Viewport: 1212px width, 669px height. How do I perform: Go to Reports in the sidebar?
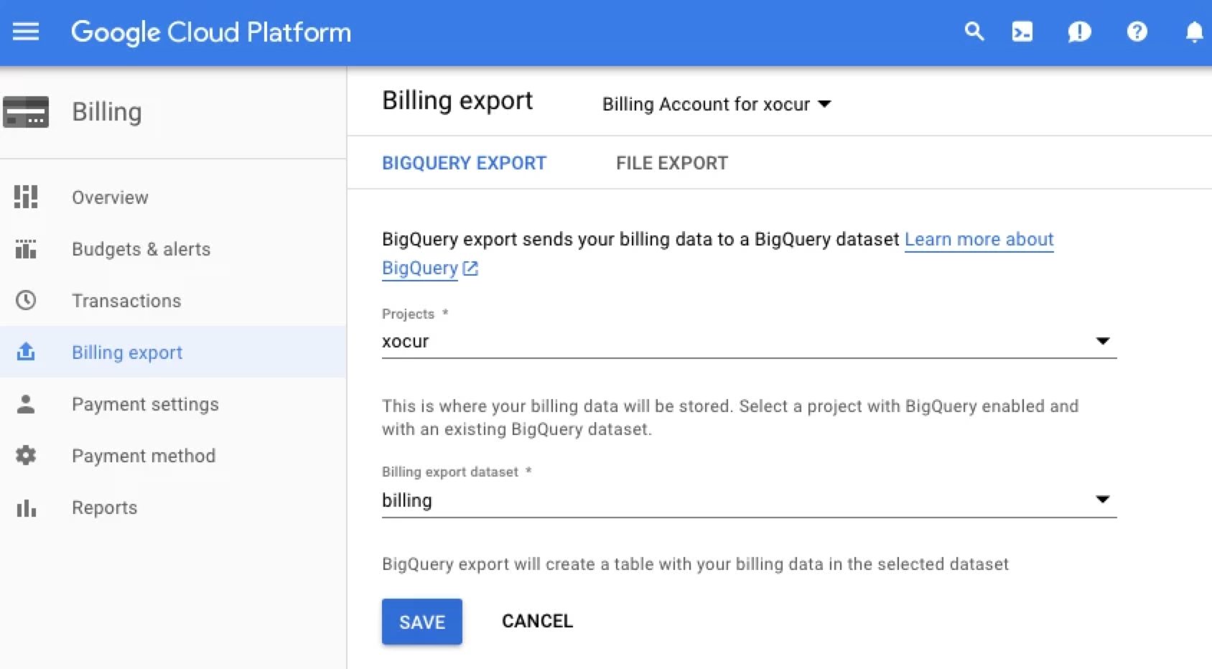pos(104,507)
